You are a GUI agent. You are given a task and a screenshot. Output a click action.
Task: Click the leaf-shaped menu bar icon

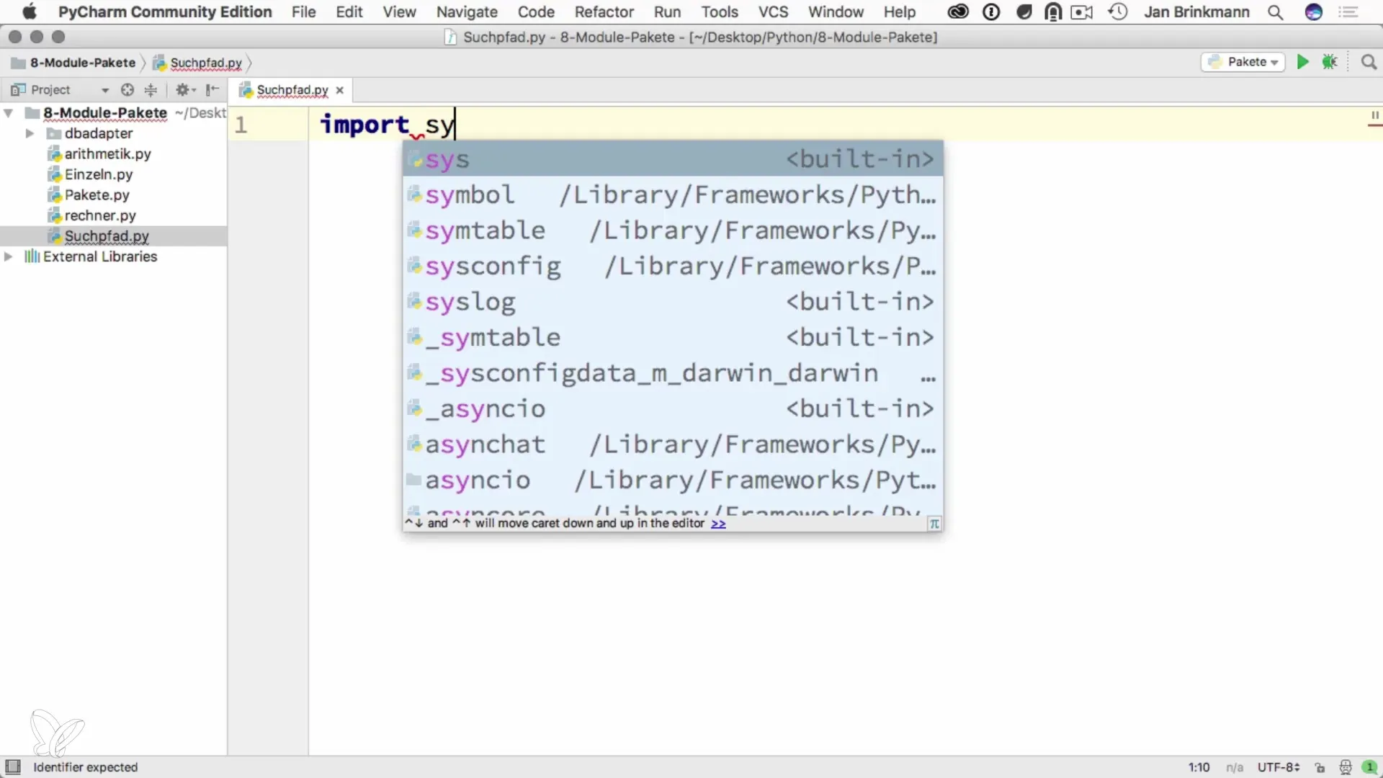pyautogui.click(x=1024, y=12)
